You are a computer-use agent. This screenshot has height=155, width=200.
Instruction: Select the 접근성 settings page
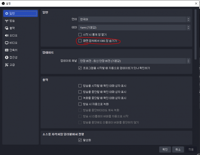coord(20,57)
